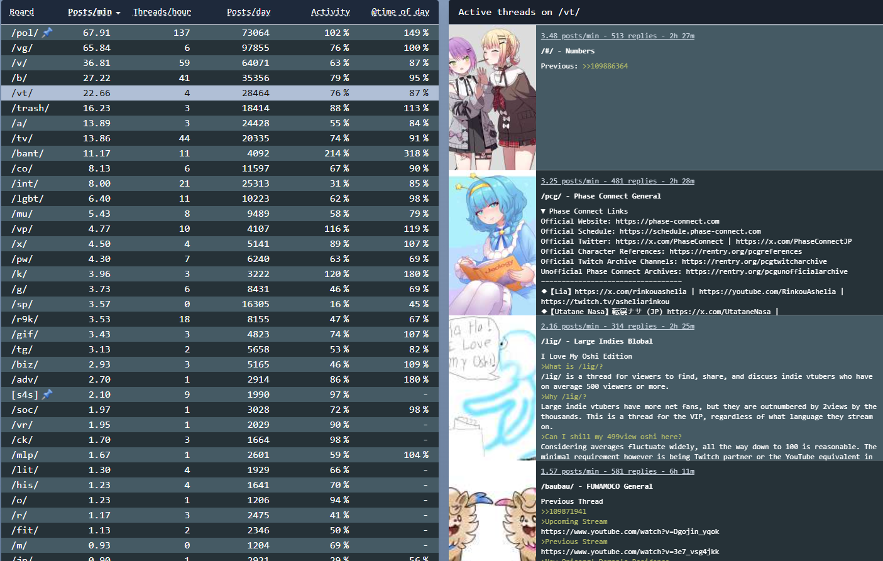Select the /m/ board row

click(x=220, y=545)
